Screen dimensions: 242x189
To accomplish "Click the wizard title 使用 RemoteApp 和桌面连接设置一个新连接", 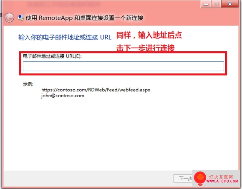I will (x=84, y=18).
